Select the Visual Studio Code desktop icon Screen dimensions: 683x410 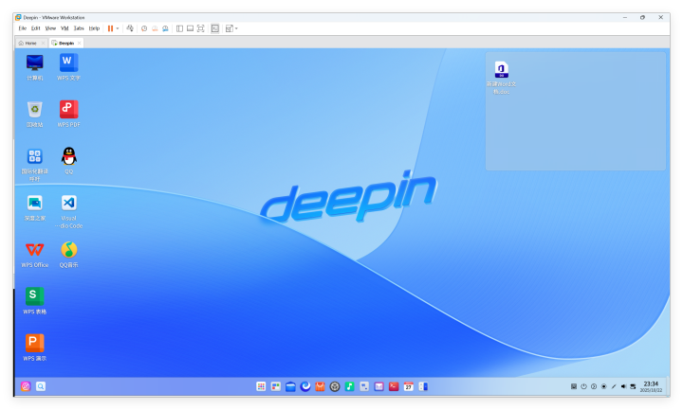69,204
